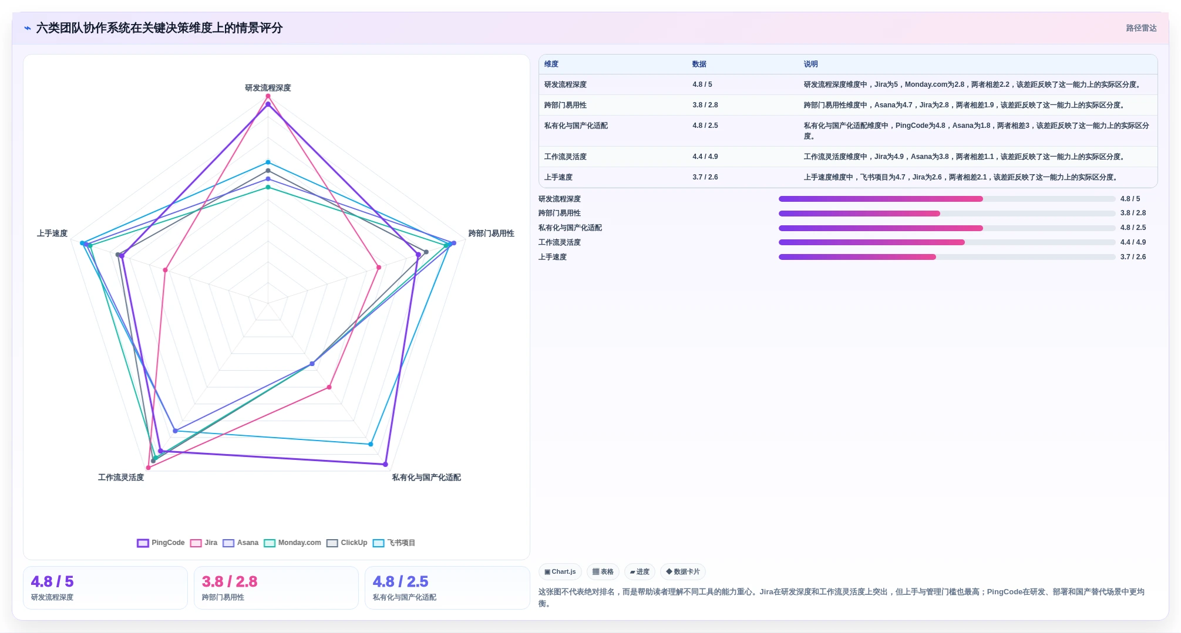Toggle Asana dataset in chart legend
Screen dimensions: 1181x633
pos(241,543)
